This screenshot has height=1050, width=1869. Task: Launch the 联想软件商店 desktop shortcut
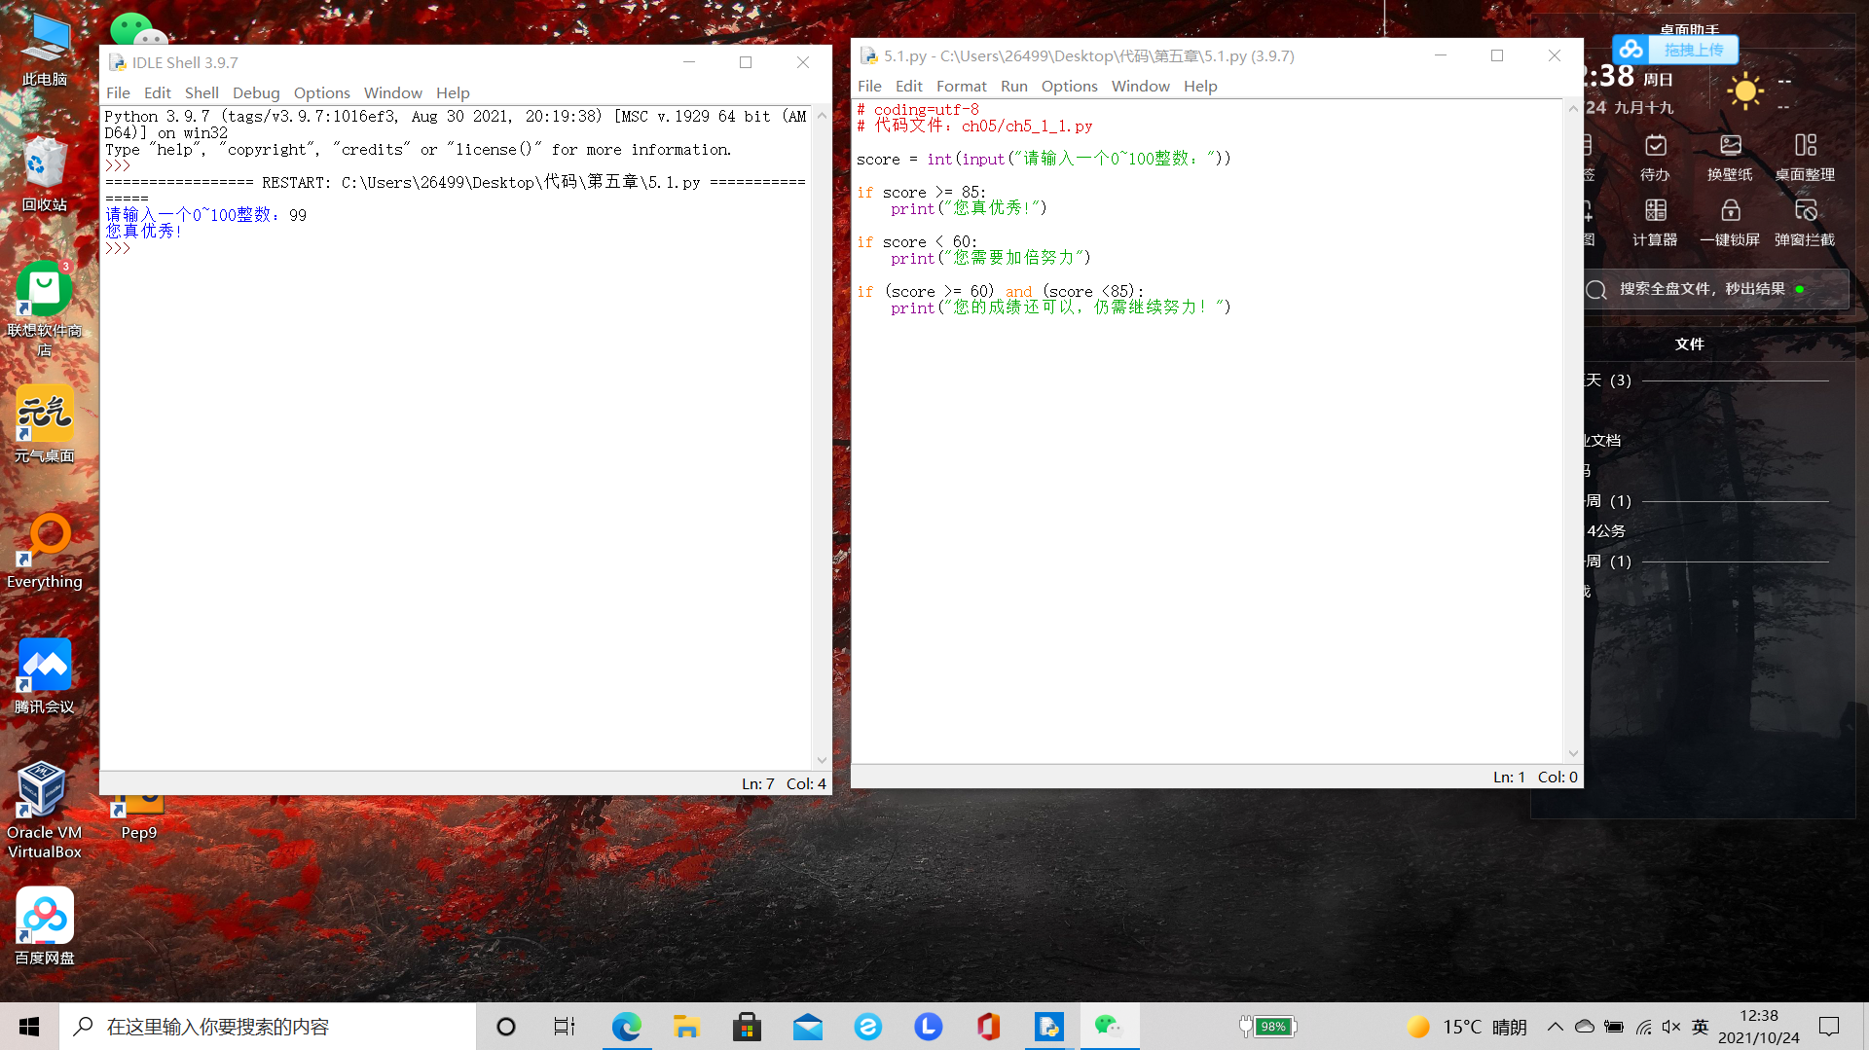click(x=45, y=308)
